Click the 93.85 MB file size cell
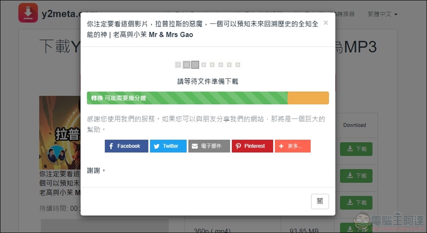 click(x=304, y=230)
